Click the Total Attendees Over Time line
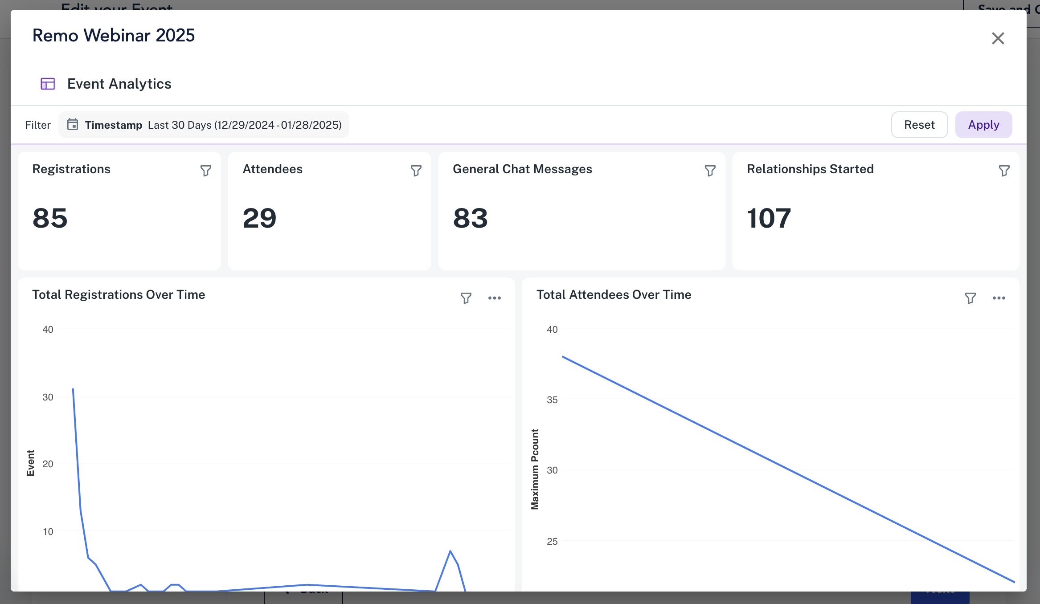 coord(788,469)
